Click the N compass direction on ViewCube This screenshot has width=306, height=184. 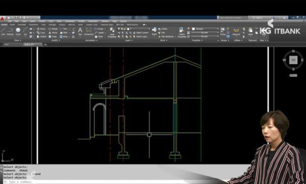click(293, 51)
